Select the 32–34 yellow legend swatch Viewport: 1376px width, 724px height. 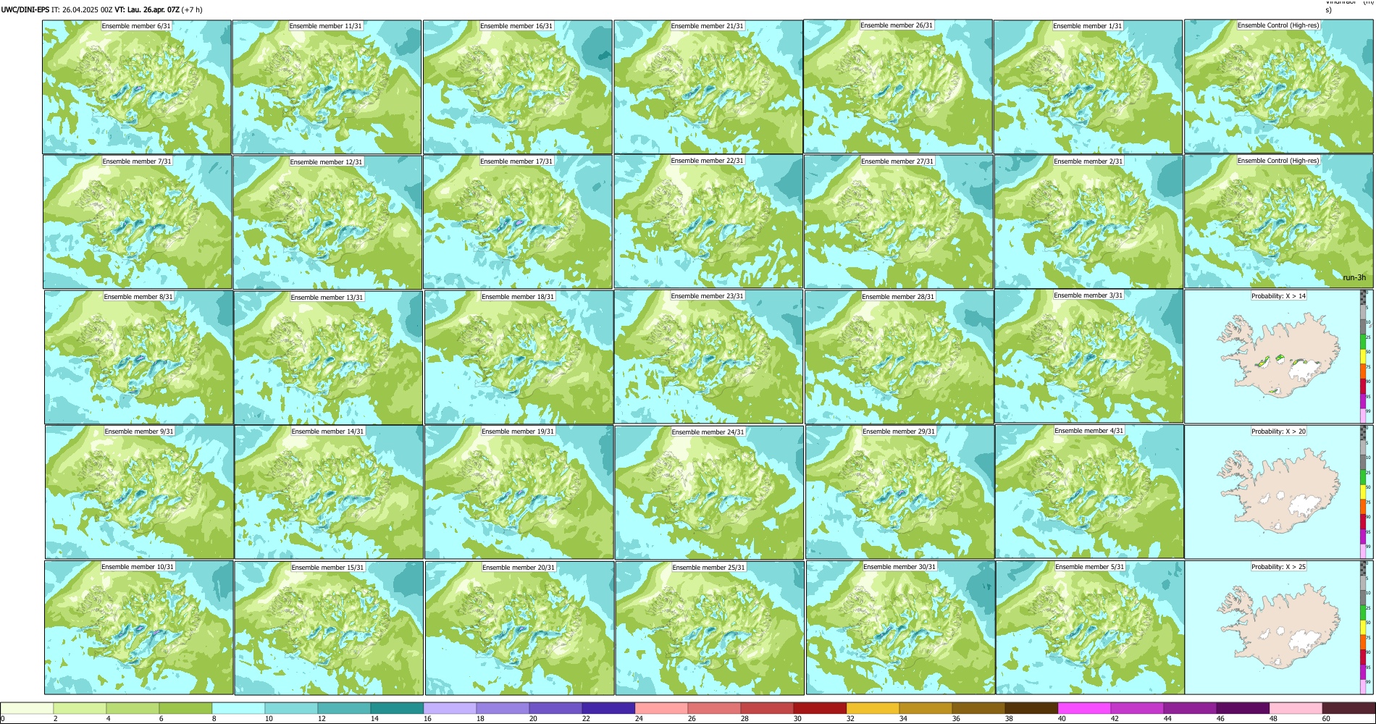[x=873, y=708]
